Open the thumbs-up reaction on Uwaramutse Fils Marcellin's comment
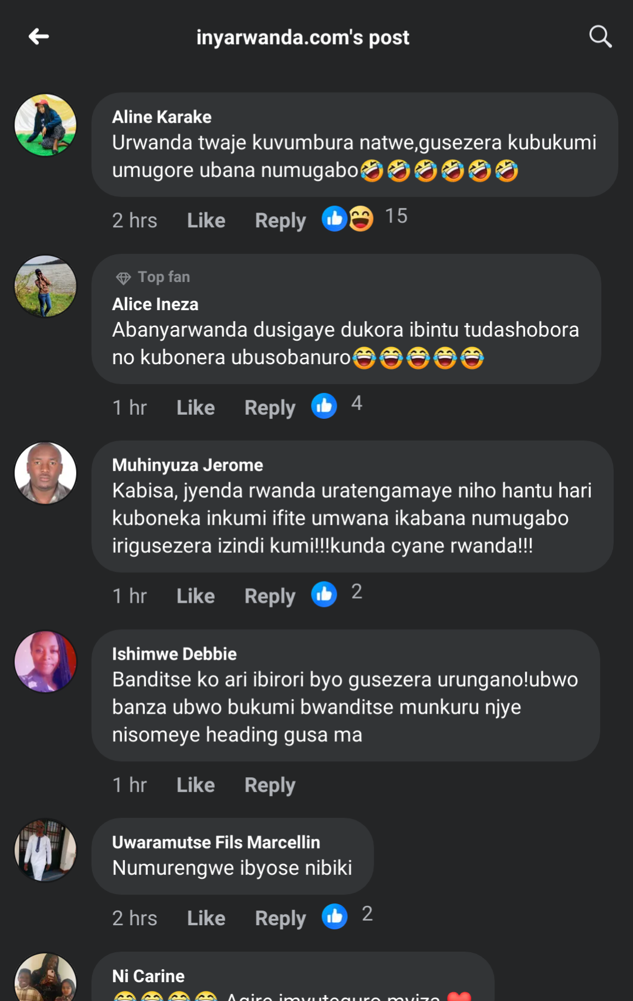633x1001 pixels. tap(334, 916)
